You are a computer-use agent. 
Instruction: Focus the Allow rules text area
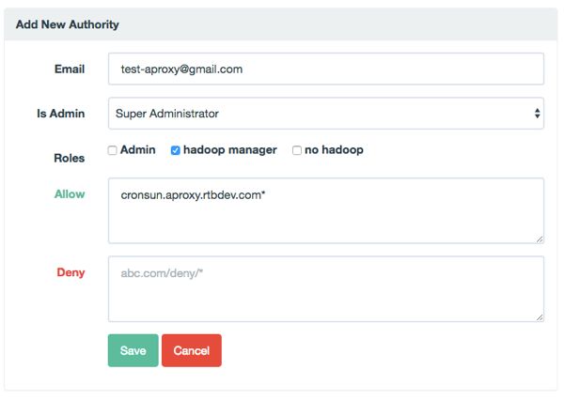click(x=325, y=211)
